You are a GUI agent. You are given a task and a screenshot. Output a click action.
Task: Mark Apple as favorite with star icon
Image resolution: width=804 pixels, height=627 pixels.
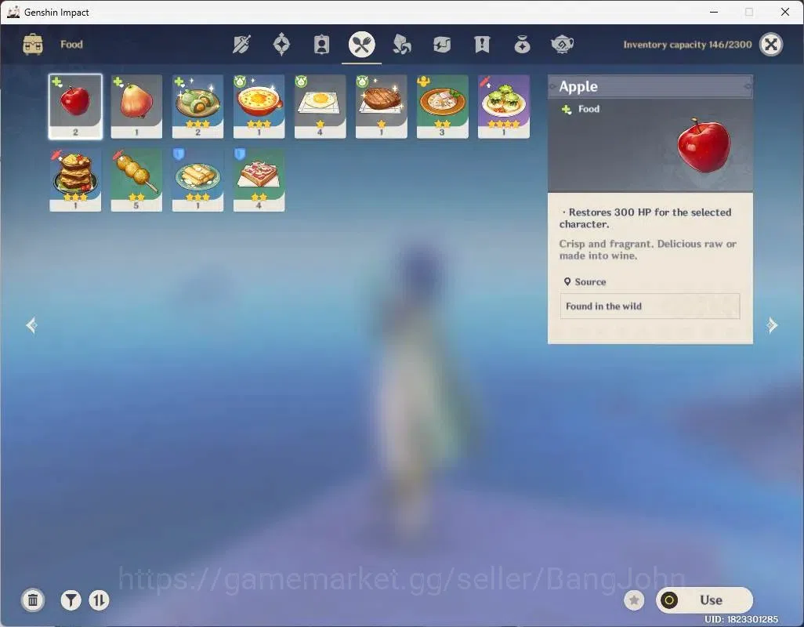(634, 600)
